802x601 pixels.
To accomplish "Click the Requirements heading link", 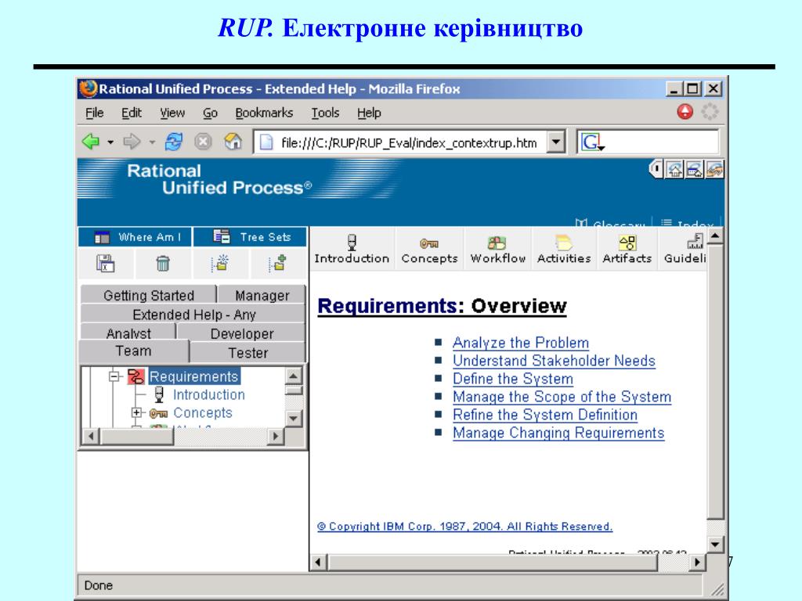I will pos(387,306).
